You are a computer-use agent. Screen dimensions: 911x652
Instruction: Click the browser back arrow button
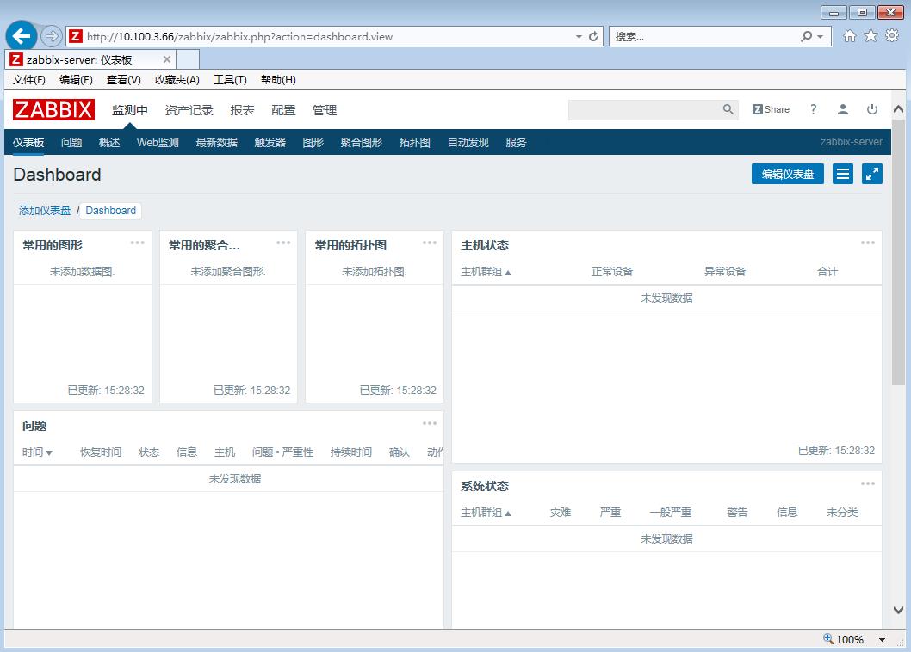(22, 36)
